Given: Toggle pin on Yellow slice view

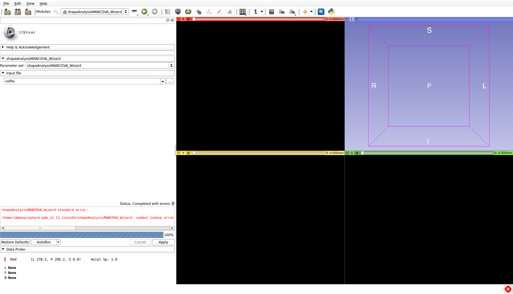Looking at the screenshot, I should [179, 153].
